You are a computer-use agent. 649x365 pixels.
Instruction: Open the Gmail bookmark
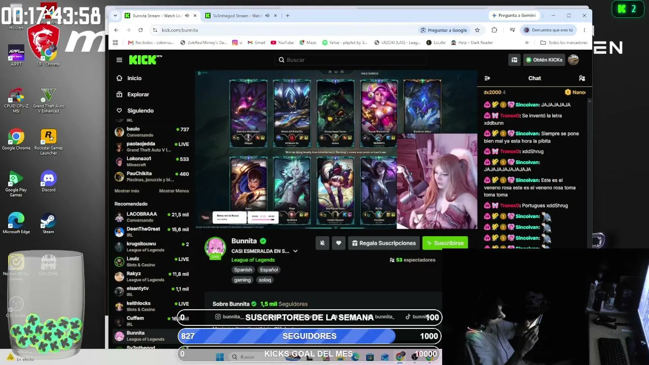(x=256, y=43)
